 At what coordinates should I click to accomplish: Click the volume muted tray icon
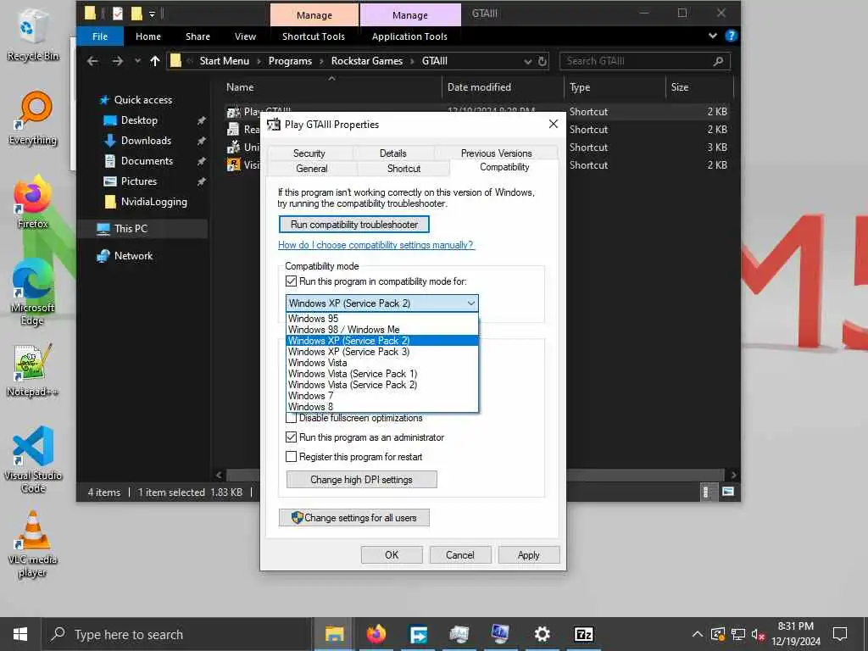(758, 634)
